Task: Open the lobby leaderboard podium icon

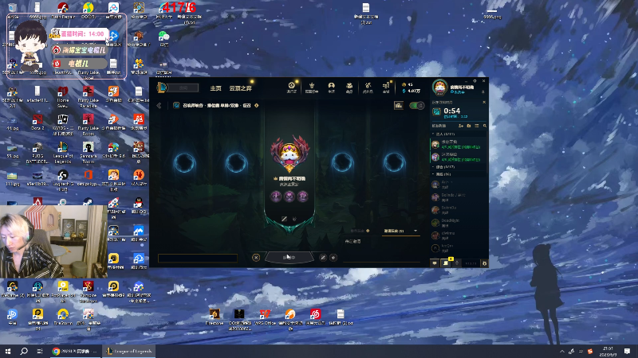Action: point(399,106)
